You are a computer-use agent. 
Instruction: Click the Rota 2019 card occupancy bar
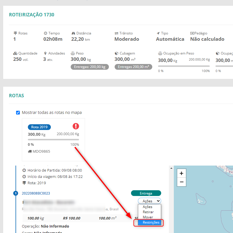[x=53, y=139]
